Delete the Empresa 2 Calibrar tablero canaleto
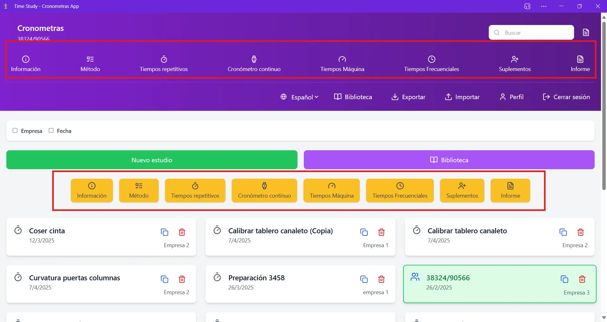The image size is (607, 322). coord(580,232)
